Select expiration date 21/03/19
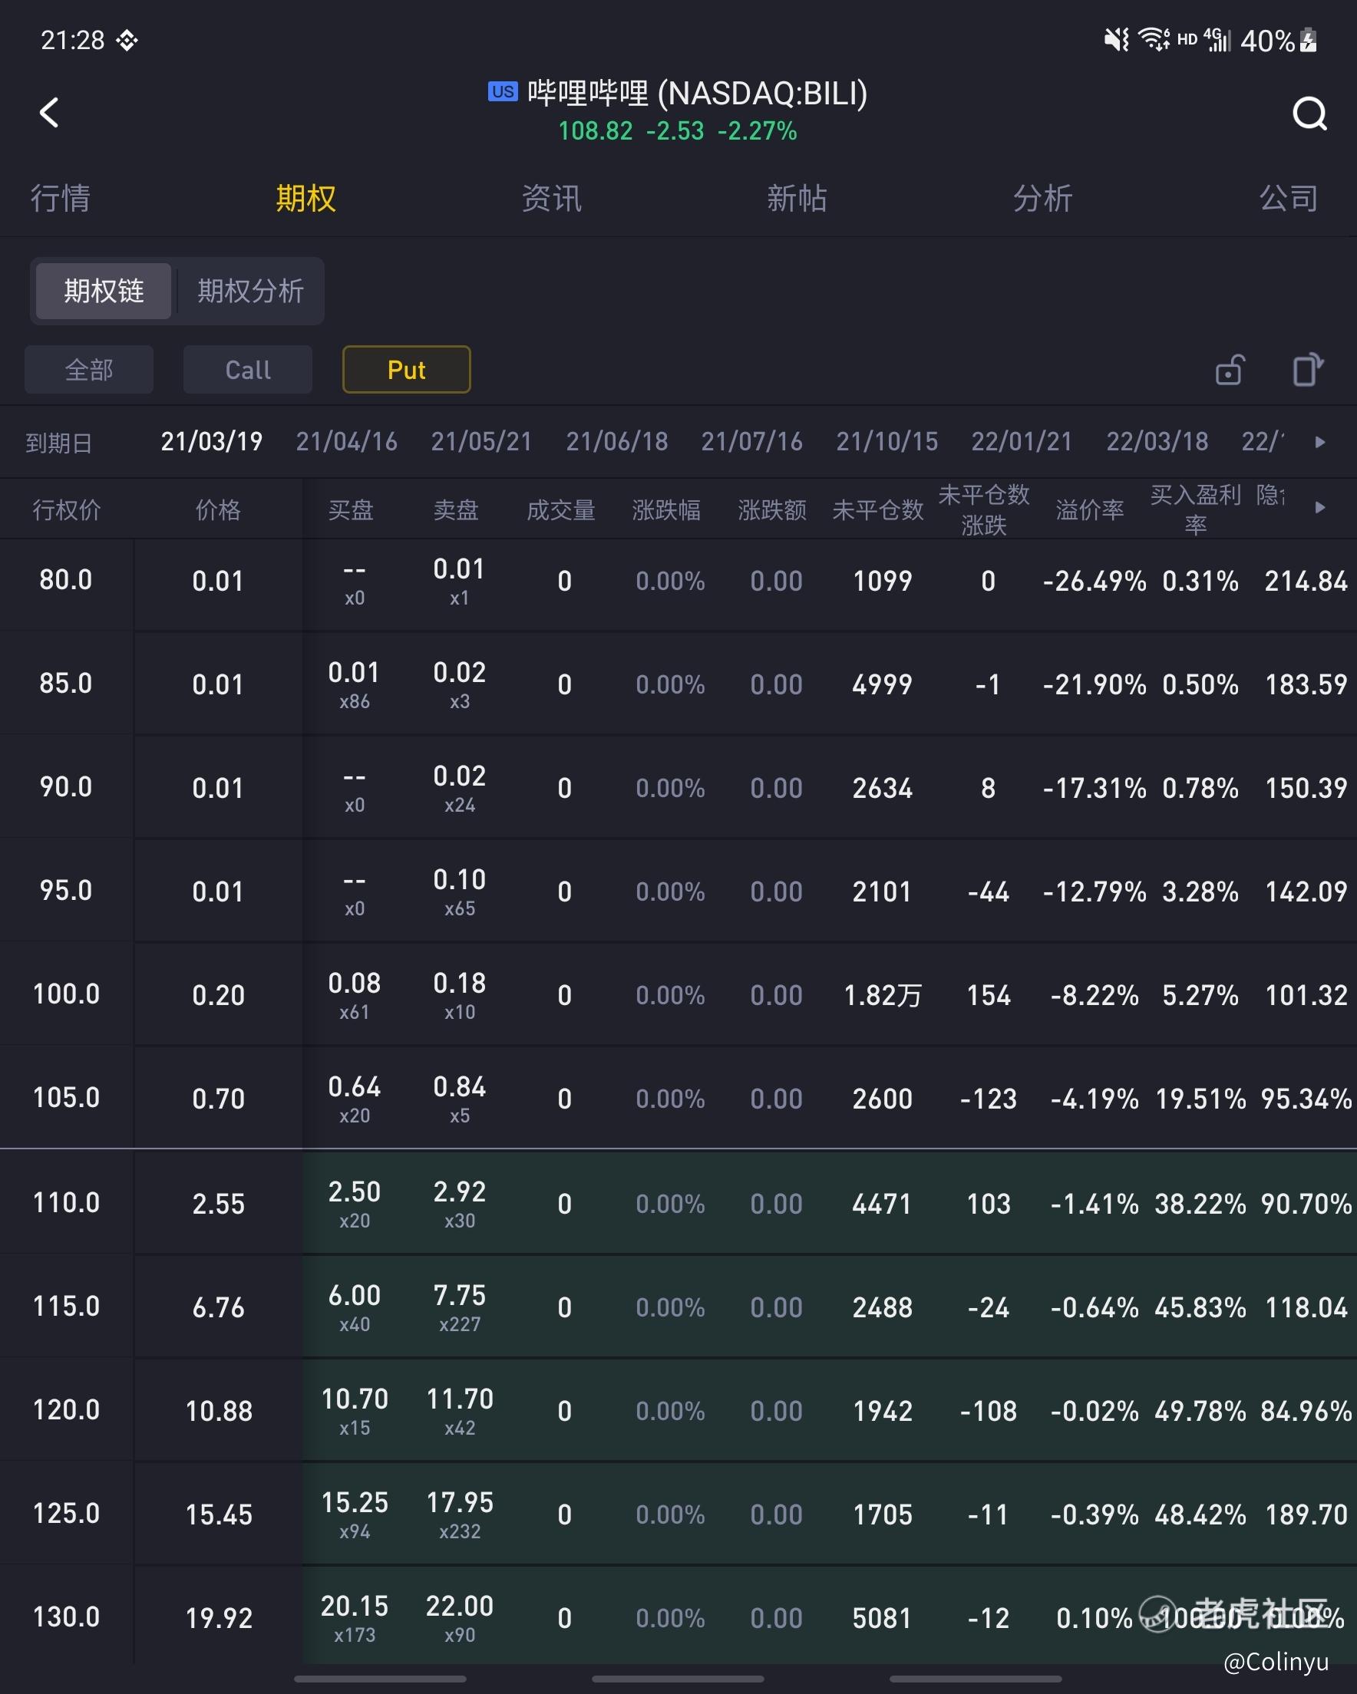The image size is (1357, 1694). coord(212,442)
